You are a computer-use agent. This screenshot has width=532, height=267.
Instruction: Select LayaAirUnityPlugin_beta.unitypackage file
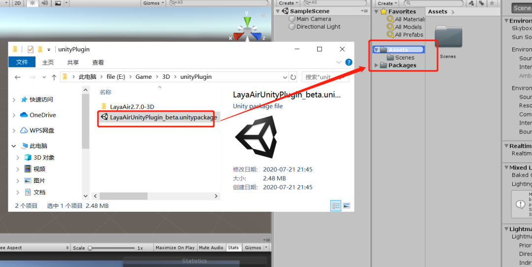[159, 117]
